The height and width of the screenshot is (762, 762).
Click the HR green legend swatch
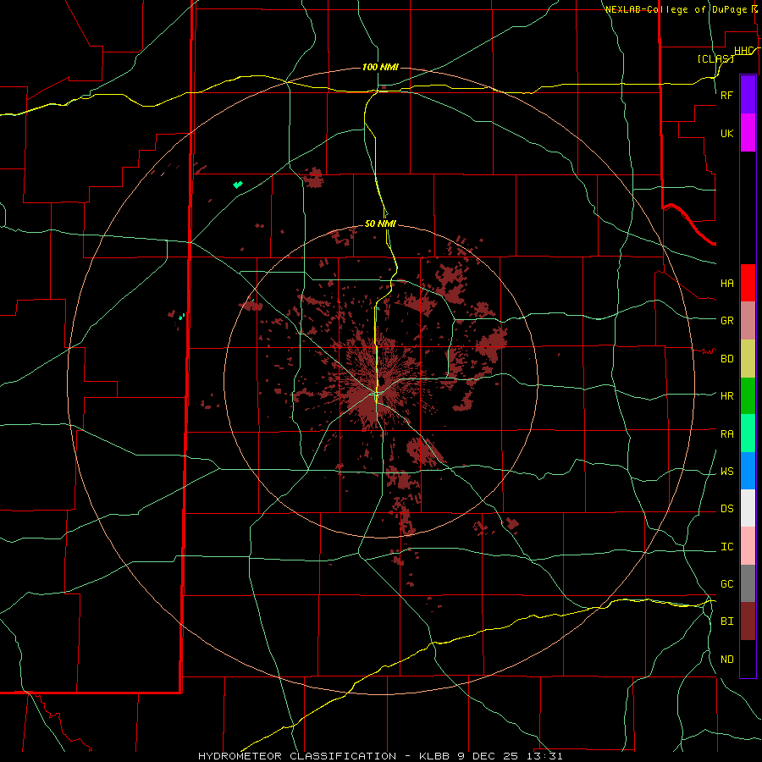pos(748,396)
